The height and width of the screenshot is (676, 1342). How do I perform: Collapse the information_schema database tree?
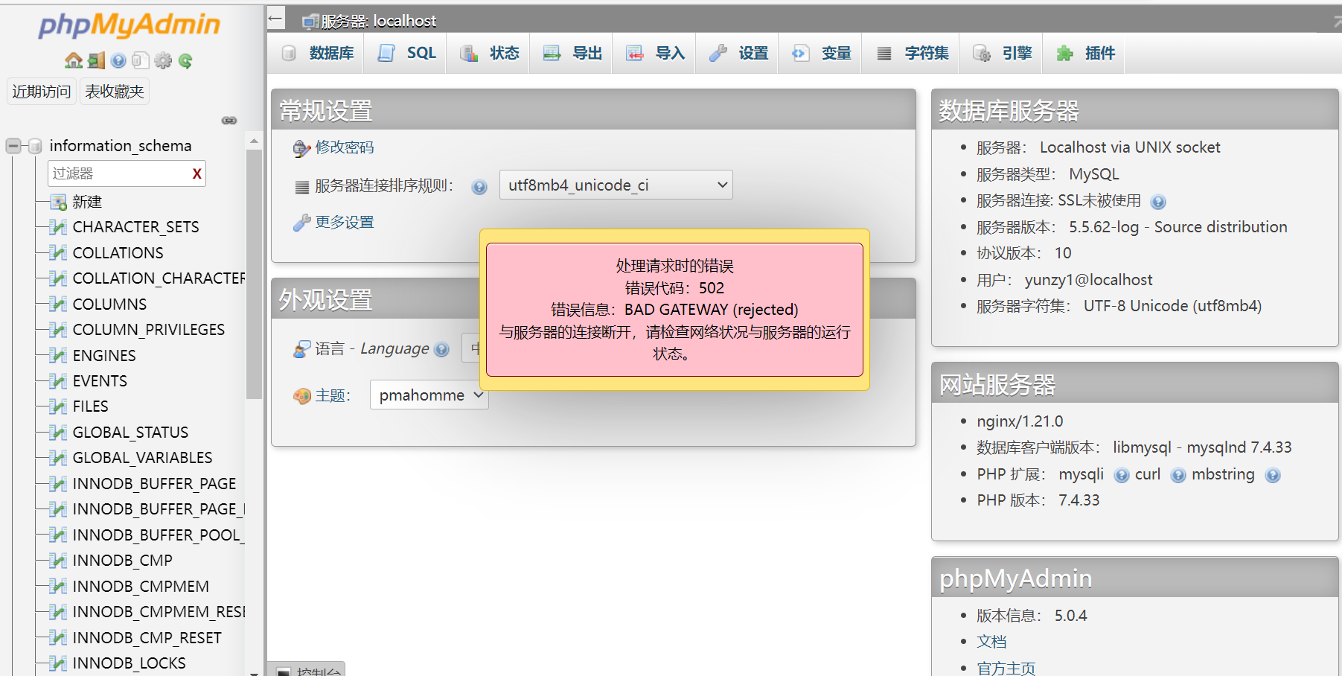tap(13, 146)
